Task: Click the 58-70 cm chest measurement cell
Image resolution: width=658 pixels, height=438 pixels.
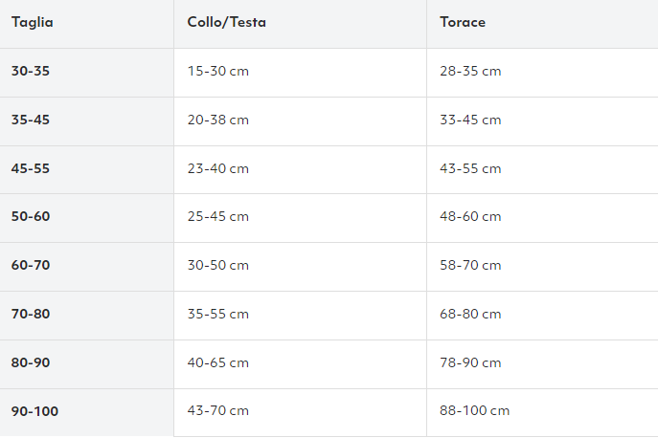Action: (470, 265)
